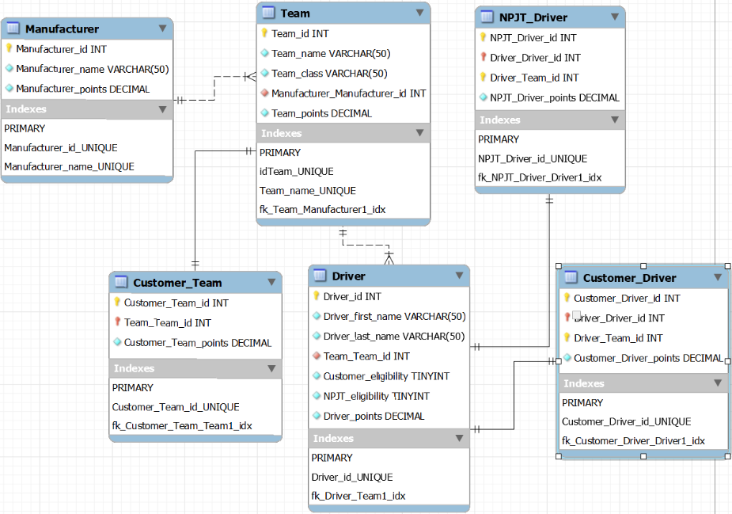
Task: Collapse the Indexes section of Manufacturer
Action: [164, 109]
